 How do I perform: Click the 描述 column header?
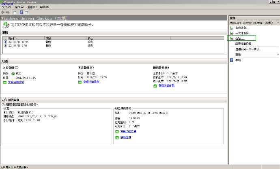pos(128,38)
